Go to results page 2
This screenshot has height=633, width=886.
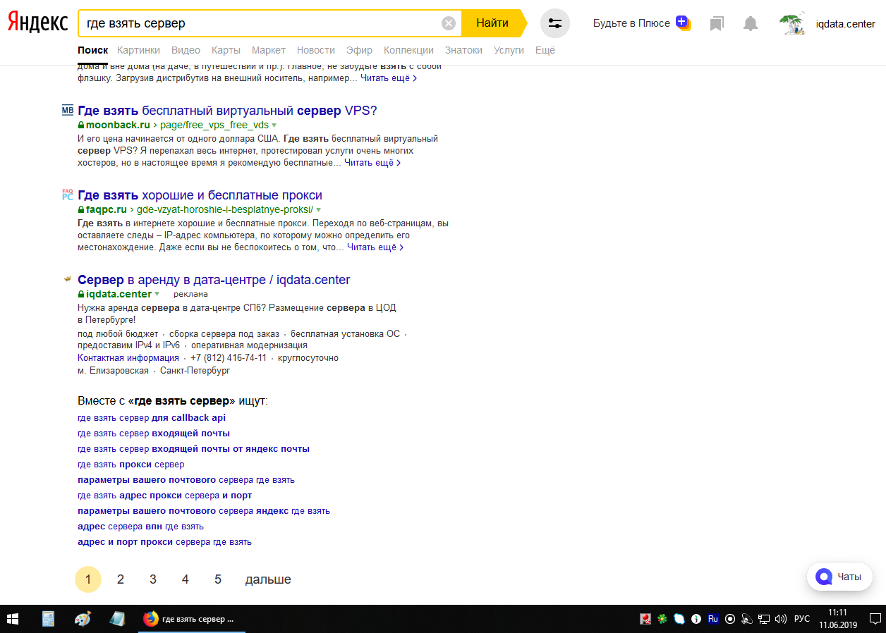121,579
